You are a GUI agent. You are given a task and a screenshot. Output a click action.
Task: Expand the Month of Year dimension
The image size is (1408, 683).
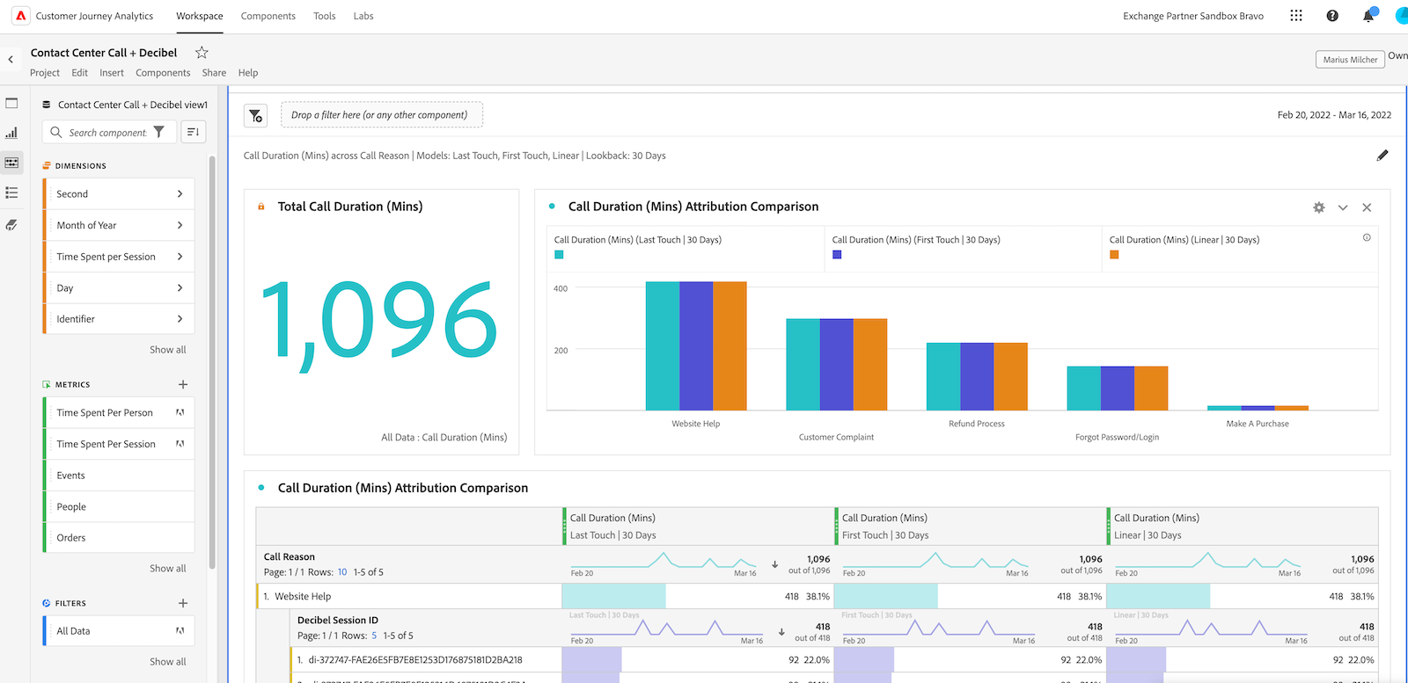pos(180,225)
